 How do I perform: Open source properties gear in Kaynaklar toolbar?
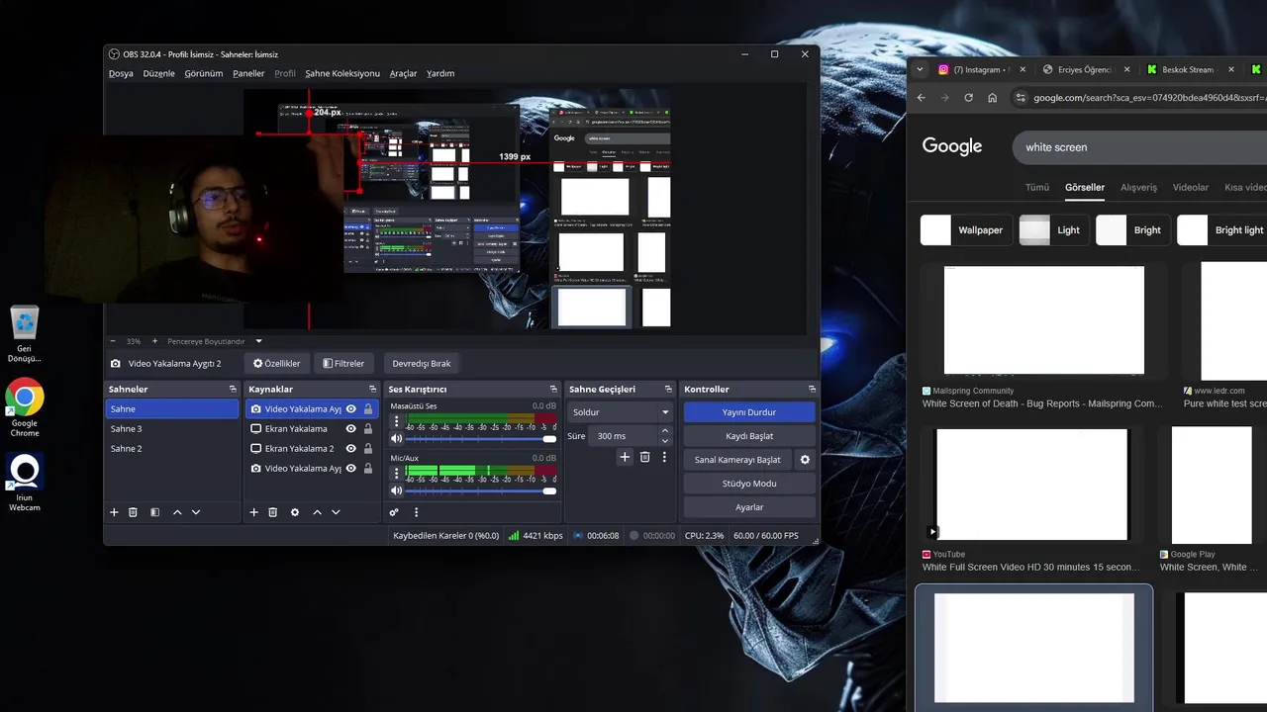[294, 512]
